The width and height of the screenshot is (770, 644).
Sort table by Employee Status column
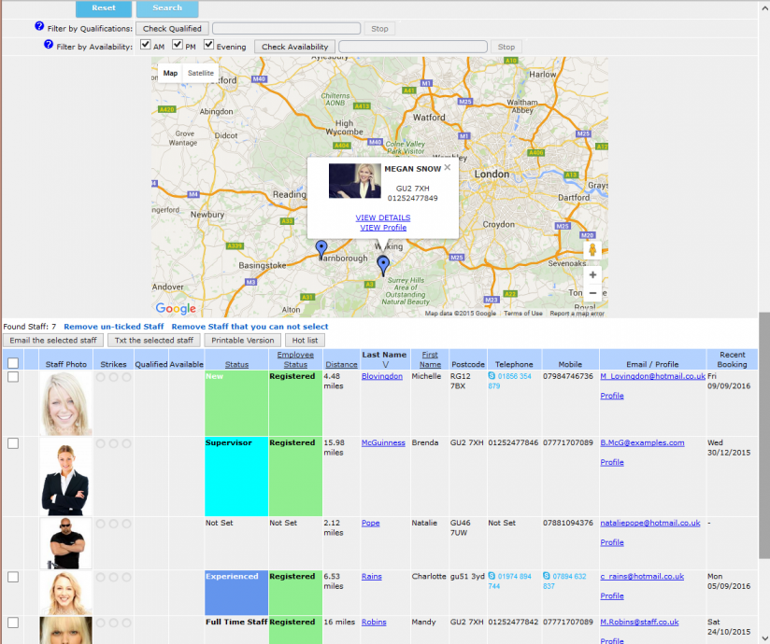coord(295,359)
